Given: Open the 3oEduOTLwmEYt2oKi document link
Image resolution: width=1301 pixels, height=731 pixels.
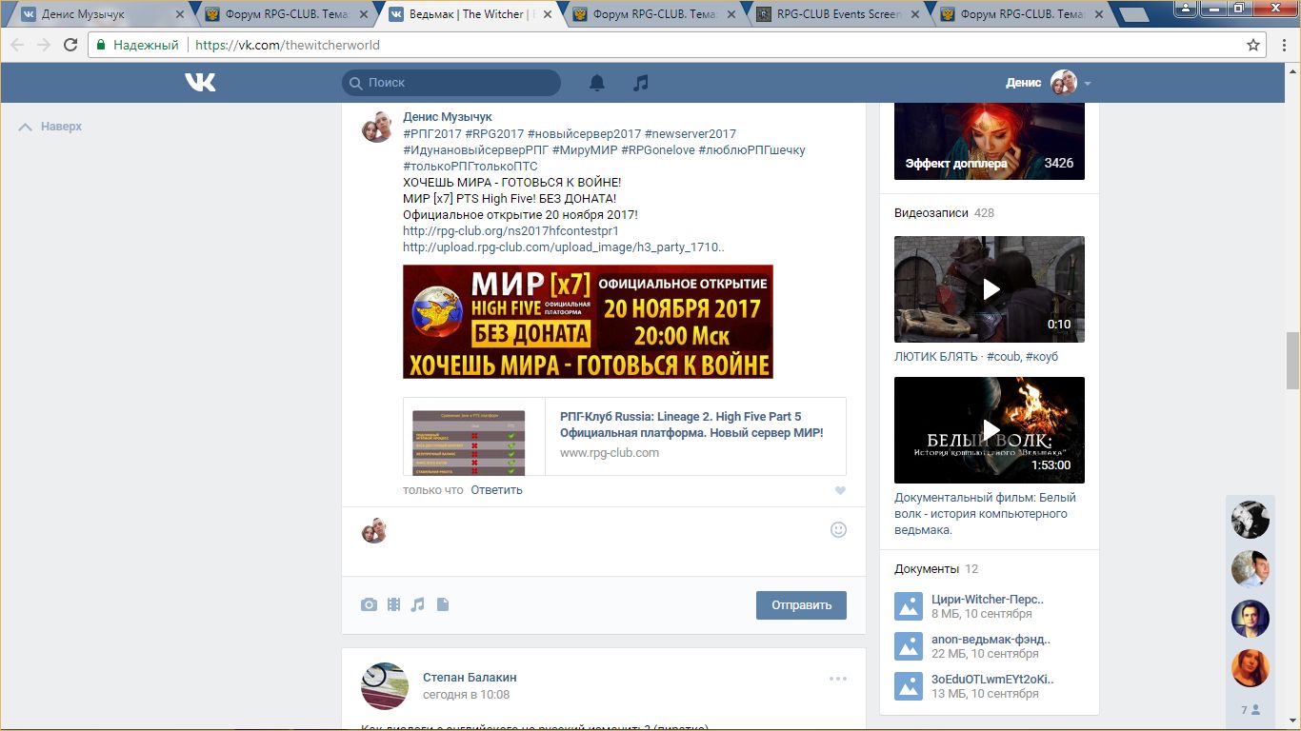Looking at the screenshot, I should [x=992, y=680].
